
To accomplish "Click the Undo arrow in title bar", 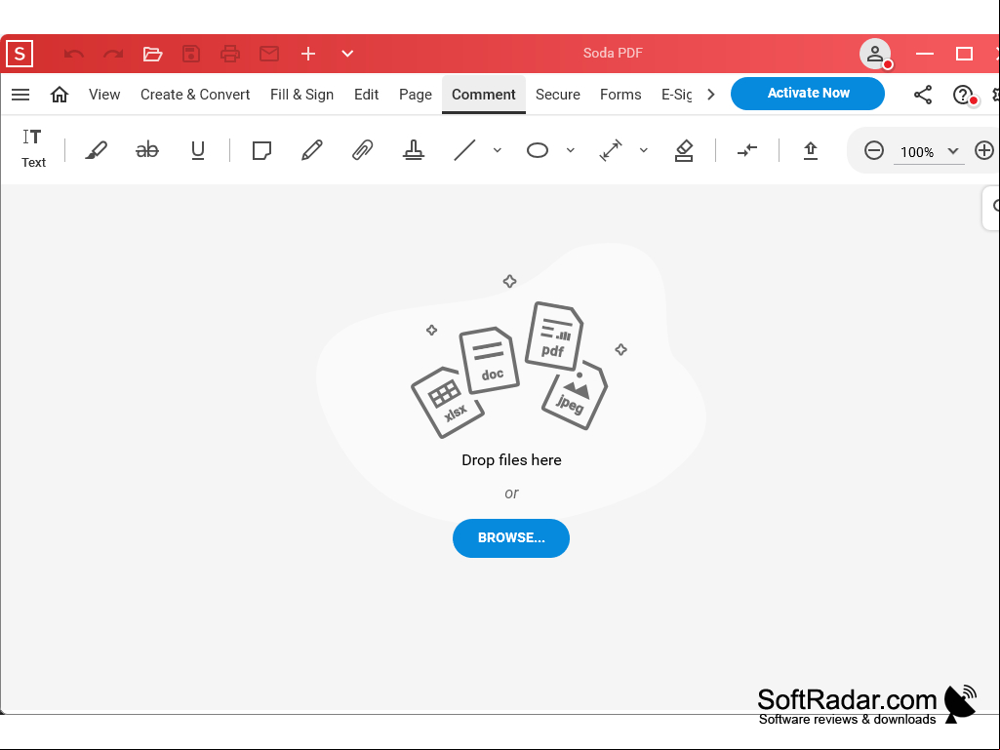I will (74, 54).
